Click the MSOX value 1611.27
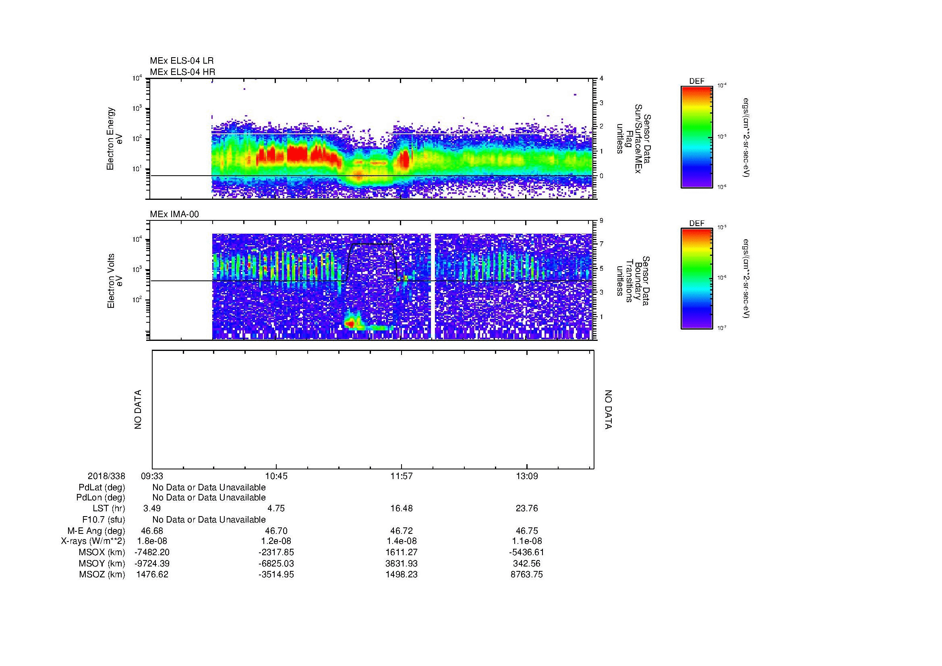The width and height of the screenshot is (942, 666). point(402,552)
